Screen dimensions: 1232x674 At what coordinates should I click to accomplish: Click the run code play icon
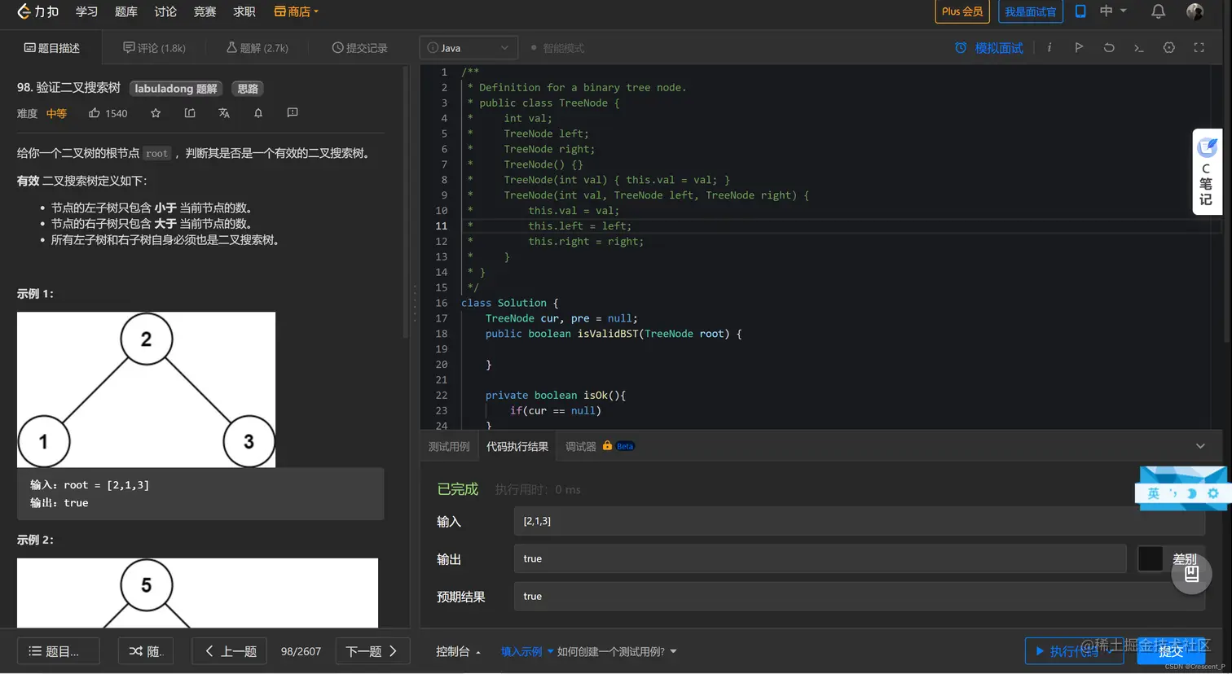click(x=1079, y=48)
